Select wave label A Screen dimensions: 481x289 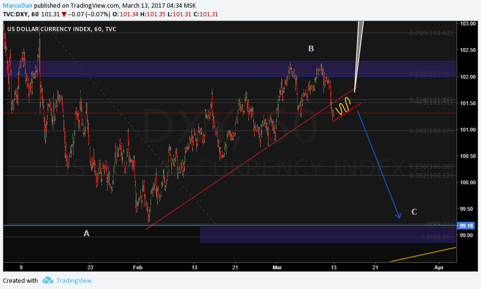[x=86, y=233]
